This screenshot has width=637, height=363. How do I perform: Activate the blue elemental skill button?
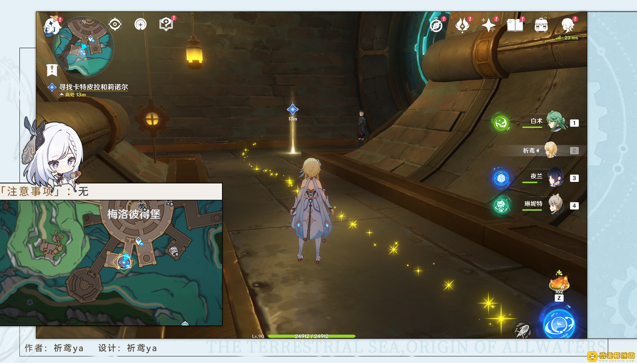click(x=559, y=324)
